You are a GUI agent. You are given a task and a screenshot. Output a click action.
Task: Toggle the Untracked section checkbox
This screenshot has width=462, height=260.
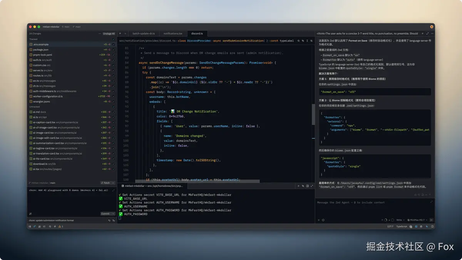click(113, 107)
